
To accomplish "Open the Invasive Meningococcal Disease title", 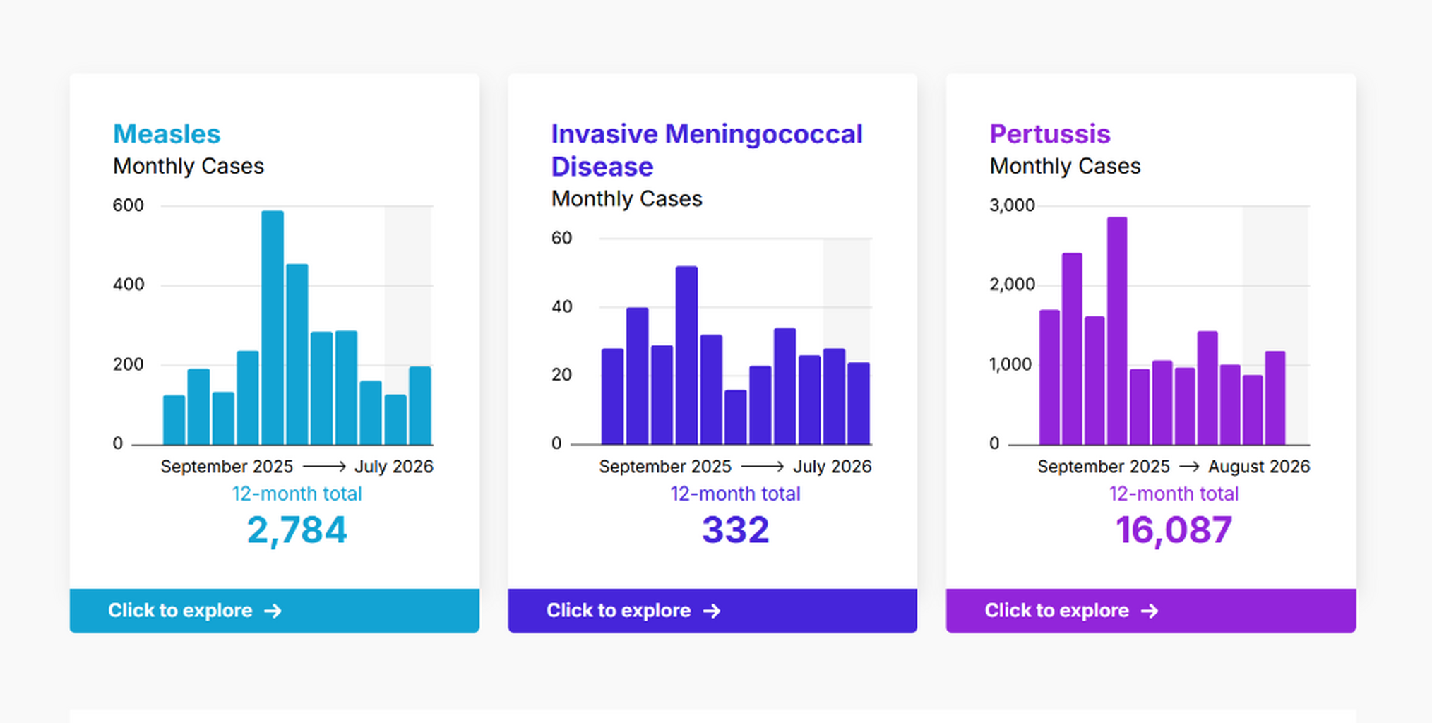I will tap(707, 150).
